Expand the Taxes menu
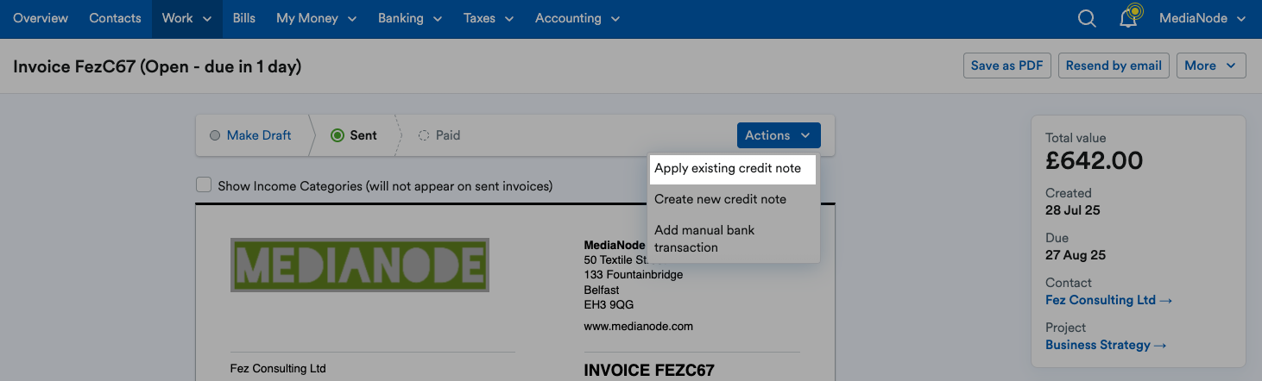This screenshot has height=381, width=1262. pos(489,18)
